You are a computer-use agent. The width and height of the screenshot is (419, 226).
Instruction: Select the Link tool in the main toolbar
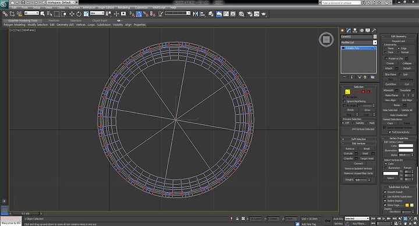pos(5,13)
